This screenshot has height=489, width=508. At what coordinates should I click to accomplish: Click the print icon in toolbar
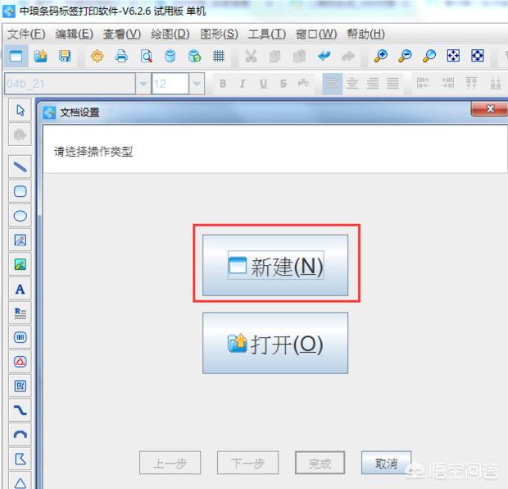tap(121, 57)
